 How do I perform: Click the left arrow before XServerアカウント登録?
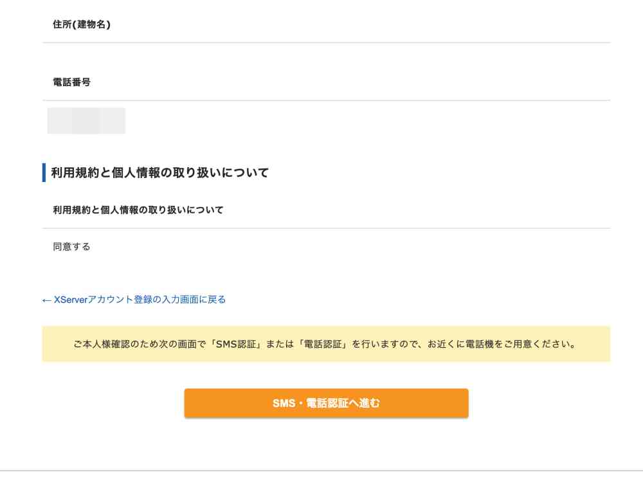click(46, 300)
